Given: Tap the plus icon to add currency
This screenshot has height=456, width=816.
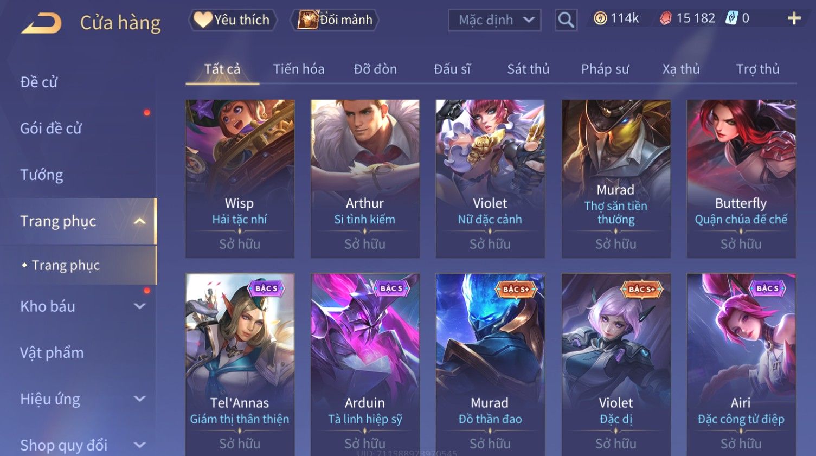Looking at the screenshot, I should point(794,19).
